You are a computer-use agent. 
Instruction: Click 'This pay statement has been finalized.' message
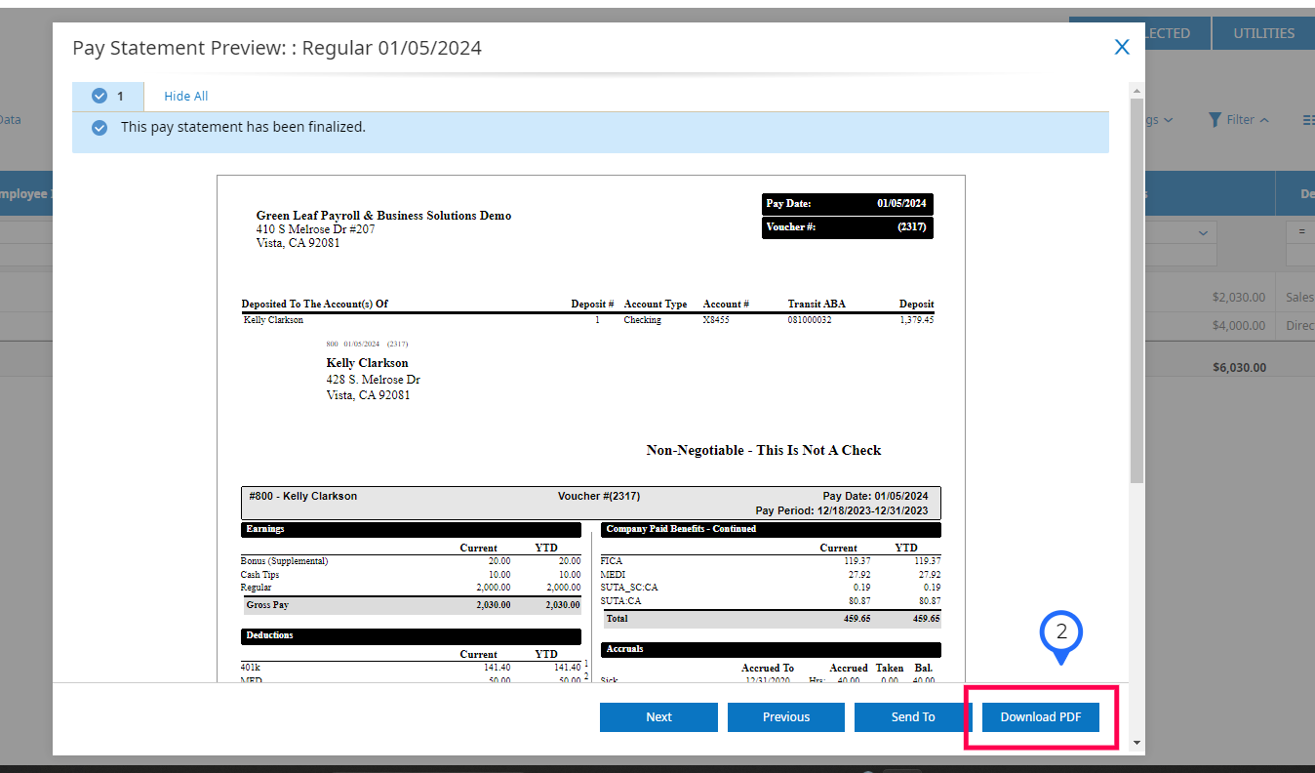click(243, 127)
